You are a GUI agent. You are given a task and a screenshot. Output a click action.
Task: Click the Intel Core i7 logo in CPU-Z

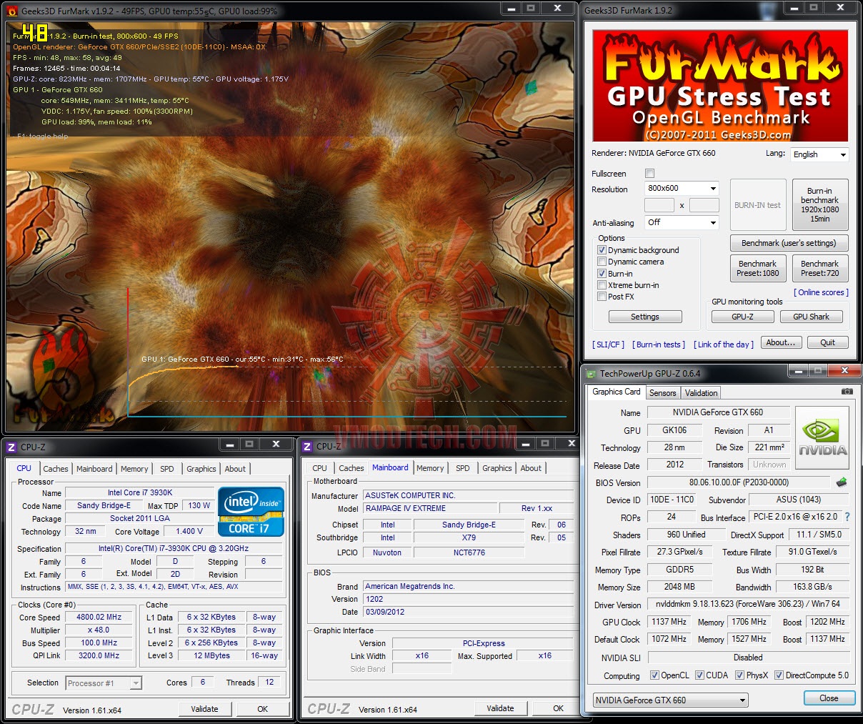tap(251, 511)
